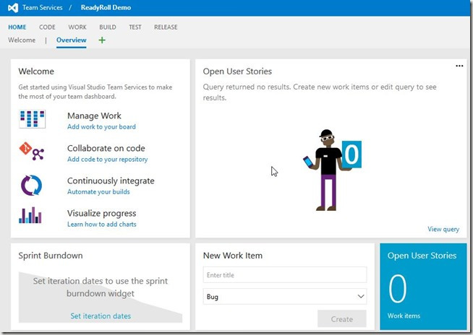This screenshot has width=473, height=335.
Task: Click the Create work item button
Action: (342, 319)
